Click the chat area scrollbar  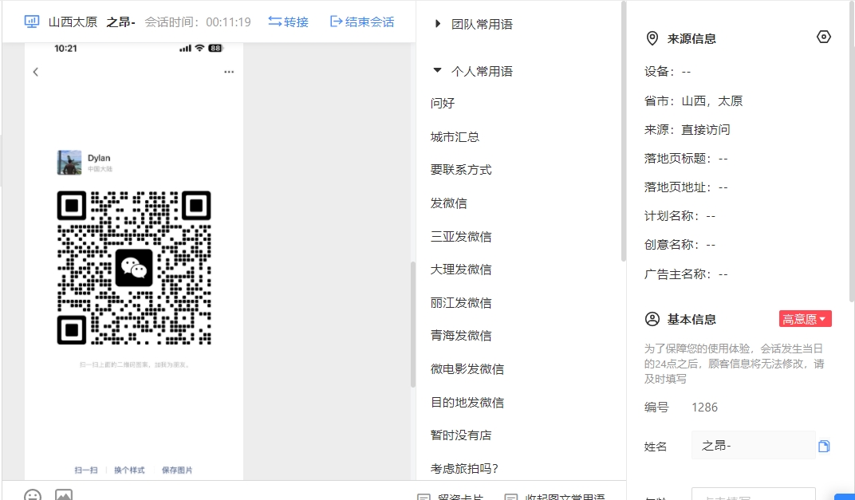(x=413, y=325)
